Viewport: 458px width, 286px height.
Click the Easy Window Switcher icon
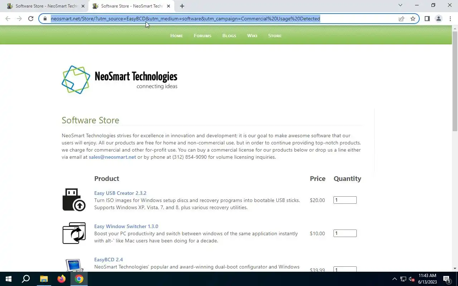(74, 233)
